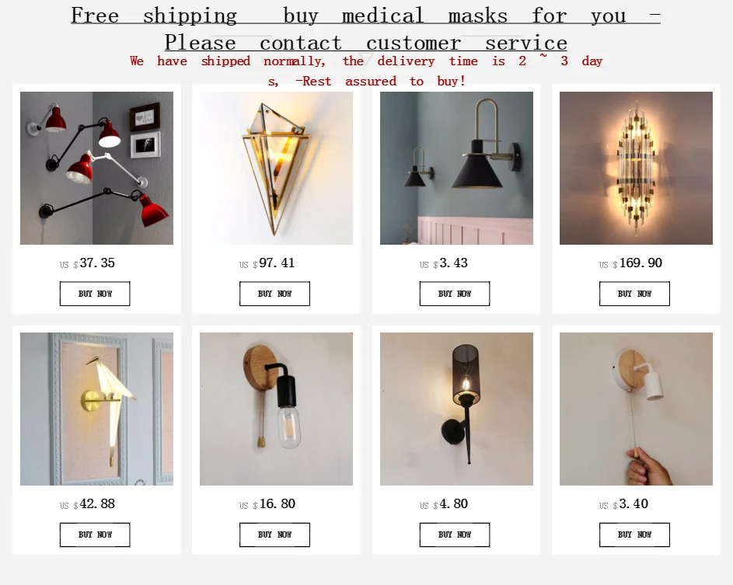Click BUY NOW under the $37.35 lamp
This screenshot has height=585, width=733.
tap(95, 294)
